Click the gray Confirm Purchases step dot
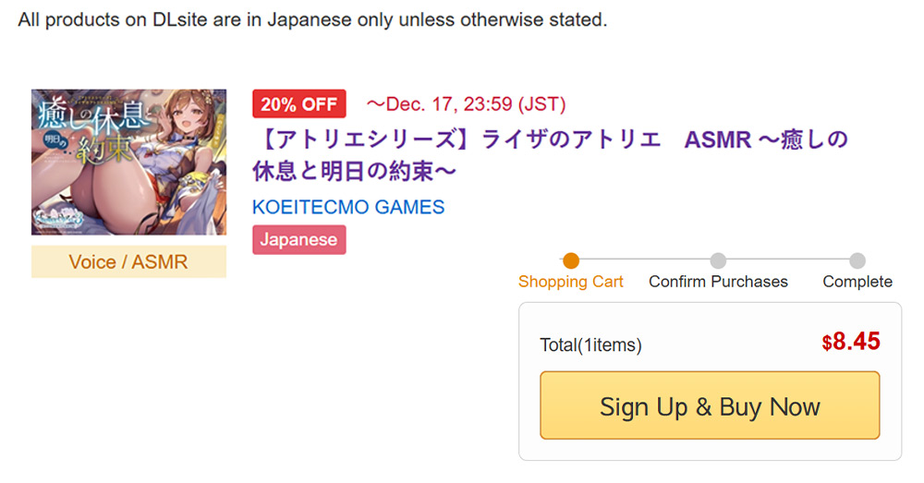Image resolution: width=924 pixels, height=483 pixels. click(x=718, y=260)
